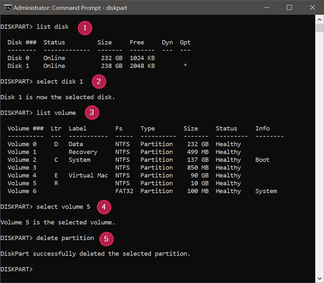The image size is (324, 283).
Task: Open the Command Prompt system menu icon
Action: (6, 7)
